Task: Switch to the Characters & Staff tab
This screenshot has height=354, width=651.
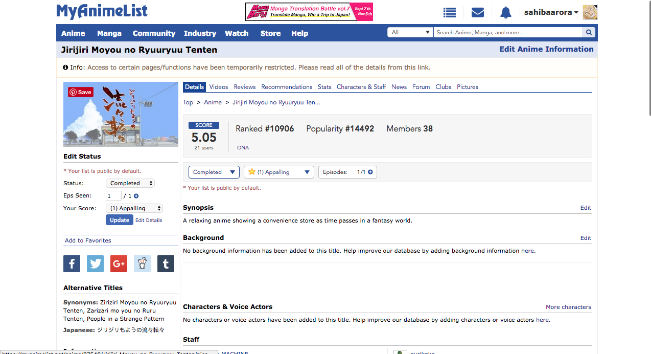Action: coord(361,87)
